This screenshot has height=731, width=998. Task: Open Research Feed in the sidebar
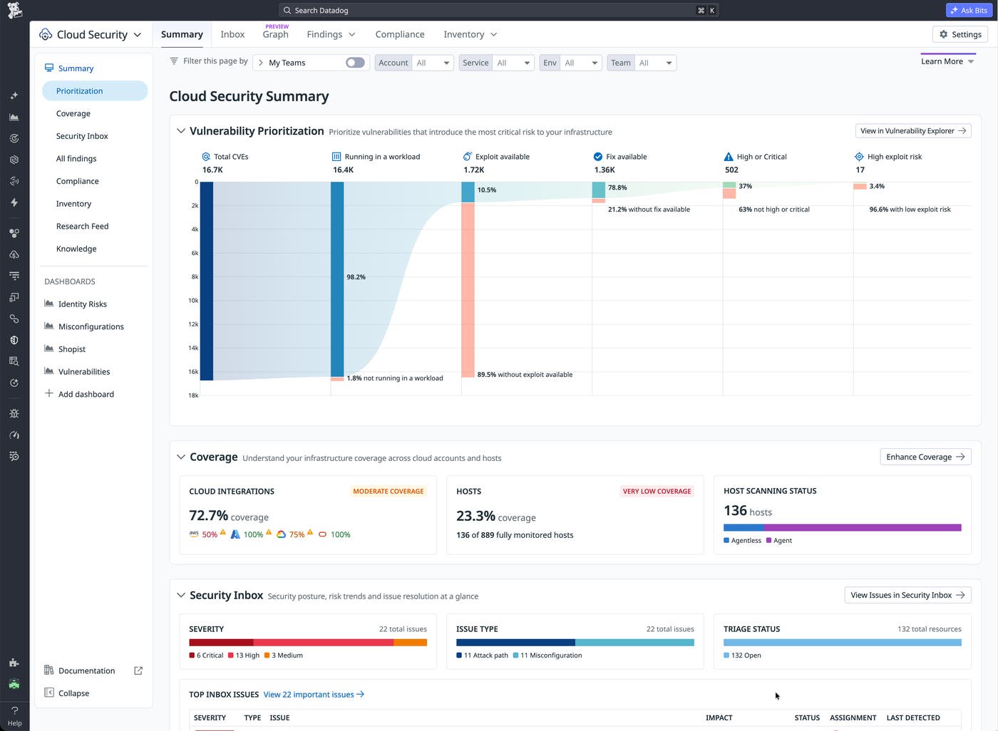(x=83, y=227)
